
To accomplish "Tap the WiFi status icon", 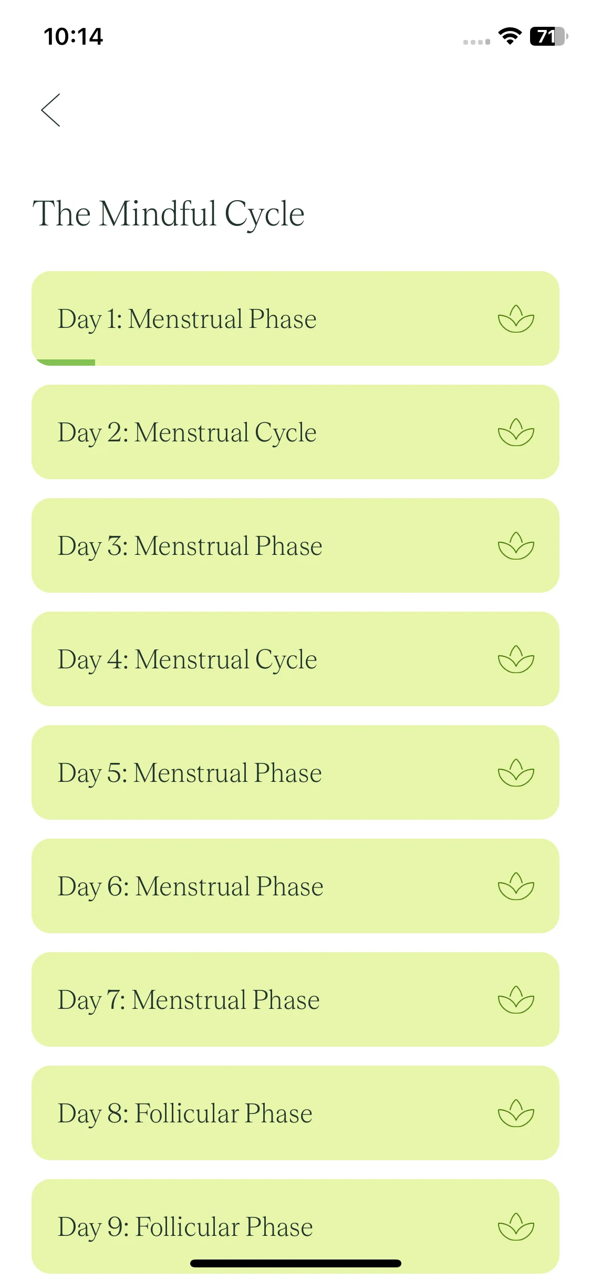I will pyautogui.click(x=510, y=36).
